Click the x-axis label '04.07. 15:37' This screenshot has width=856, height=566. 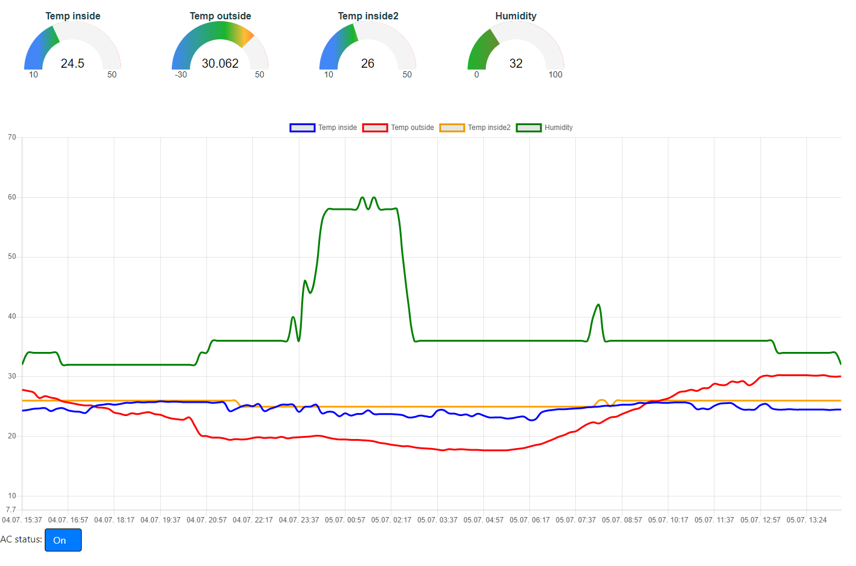[x=22, y=520]
